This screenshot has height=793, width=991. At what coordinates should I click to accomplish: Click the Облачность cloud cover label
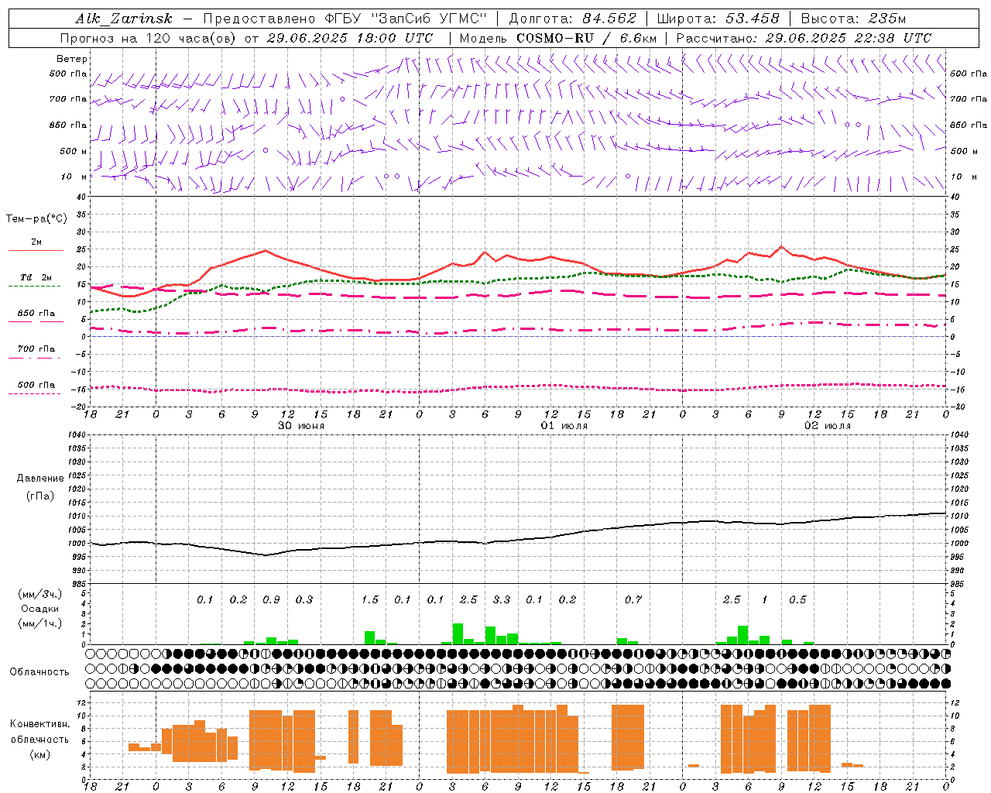39,672
